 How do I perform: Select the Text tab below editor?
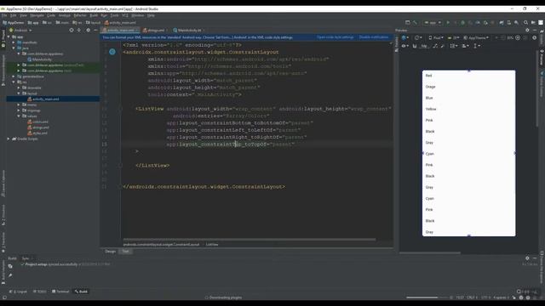[x=125, y=252]
